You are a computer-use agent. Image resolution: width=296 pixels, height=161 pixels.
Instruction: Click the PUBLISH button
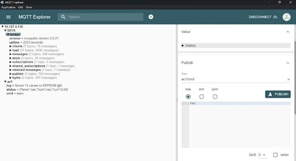278,94
